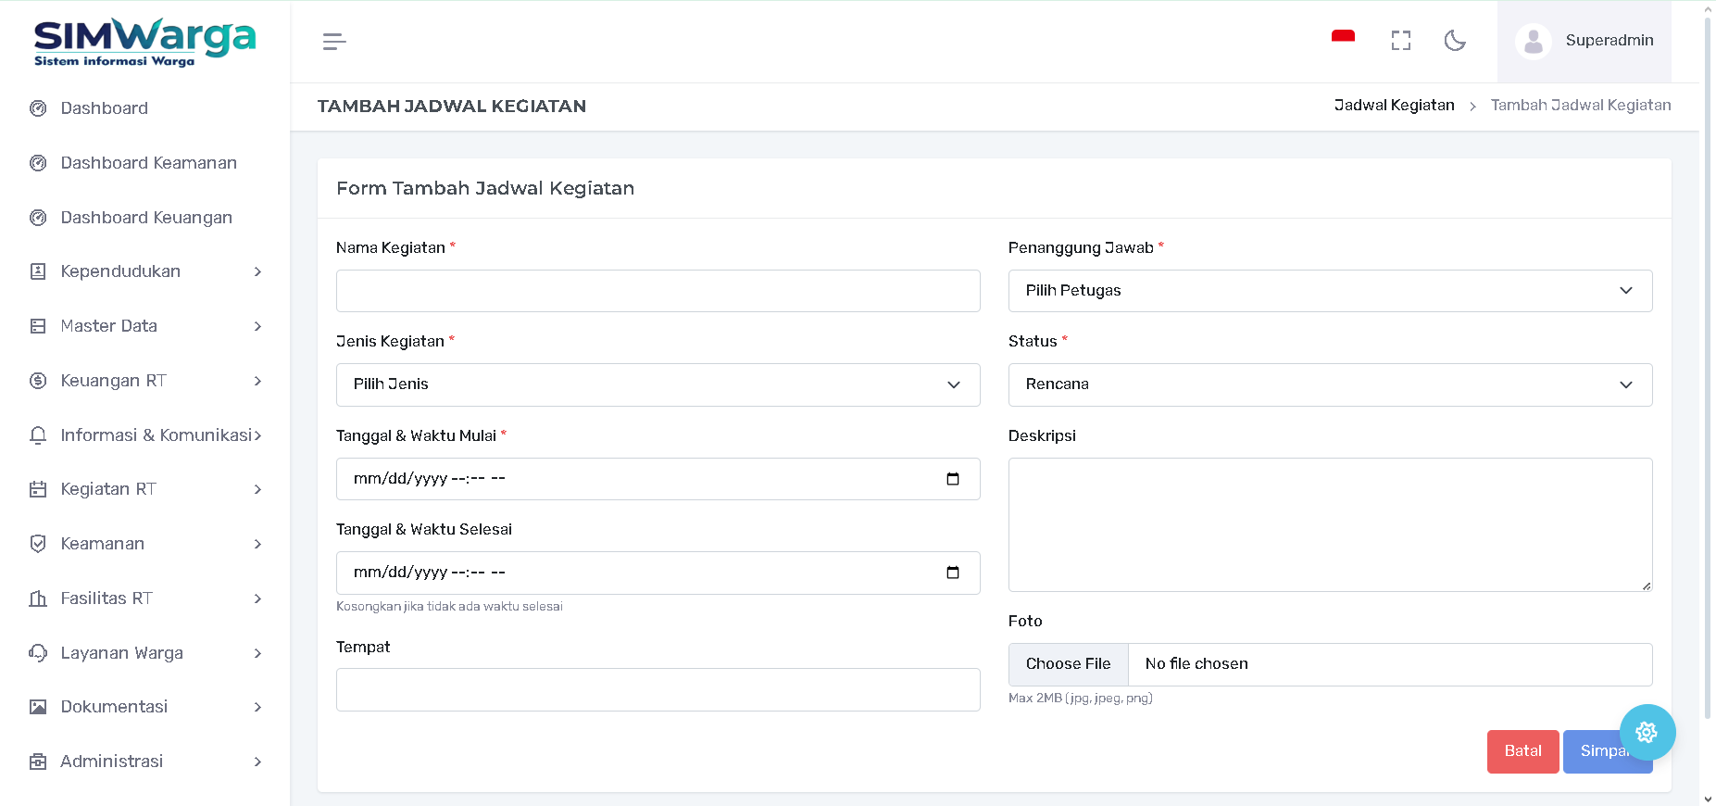Viewport: 1716px width, 806px height.
Task: Open the Jenis Kegiatan dropdown
Action: pyautogui.click(x=658, y=384)
